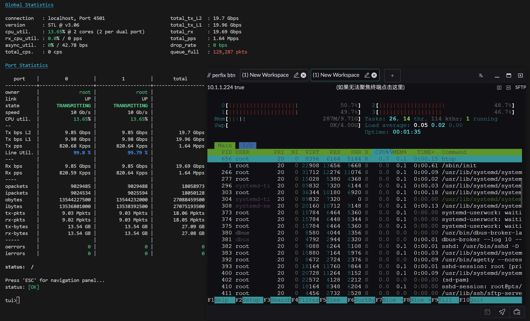Select the htop Main tab
This screenshot has height=321, width=530.
(225, 145)
